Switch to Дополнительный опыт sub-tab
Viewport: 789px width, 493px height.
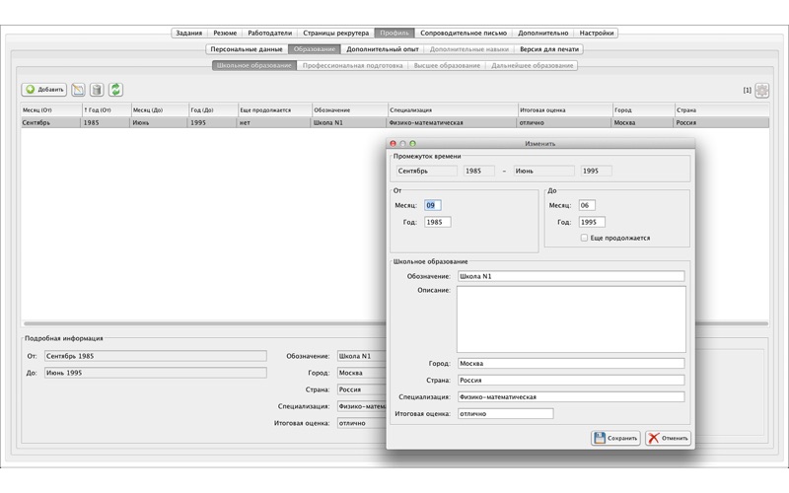(x=383, y=49)
